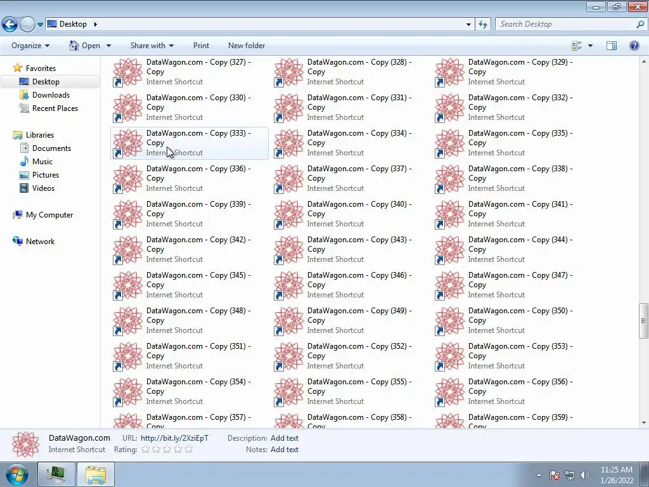Open the Organize menu

(x=30, y=46)
